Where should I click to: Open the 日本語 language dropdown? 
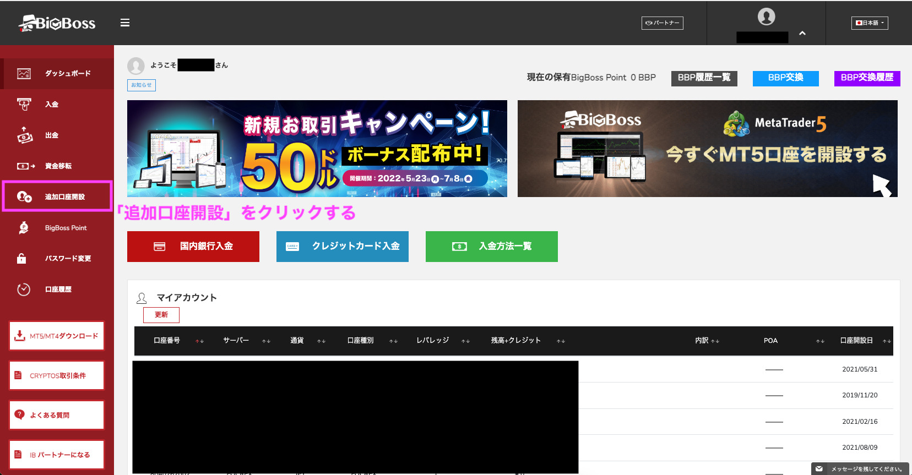[870, 23]
